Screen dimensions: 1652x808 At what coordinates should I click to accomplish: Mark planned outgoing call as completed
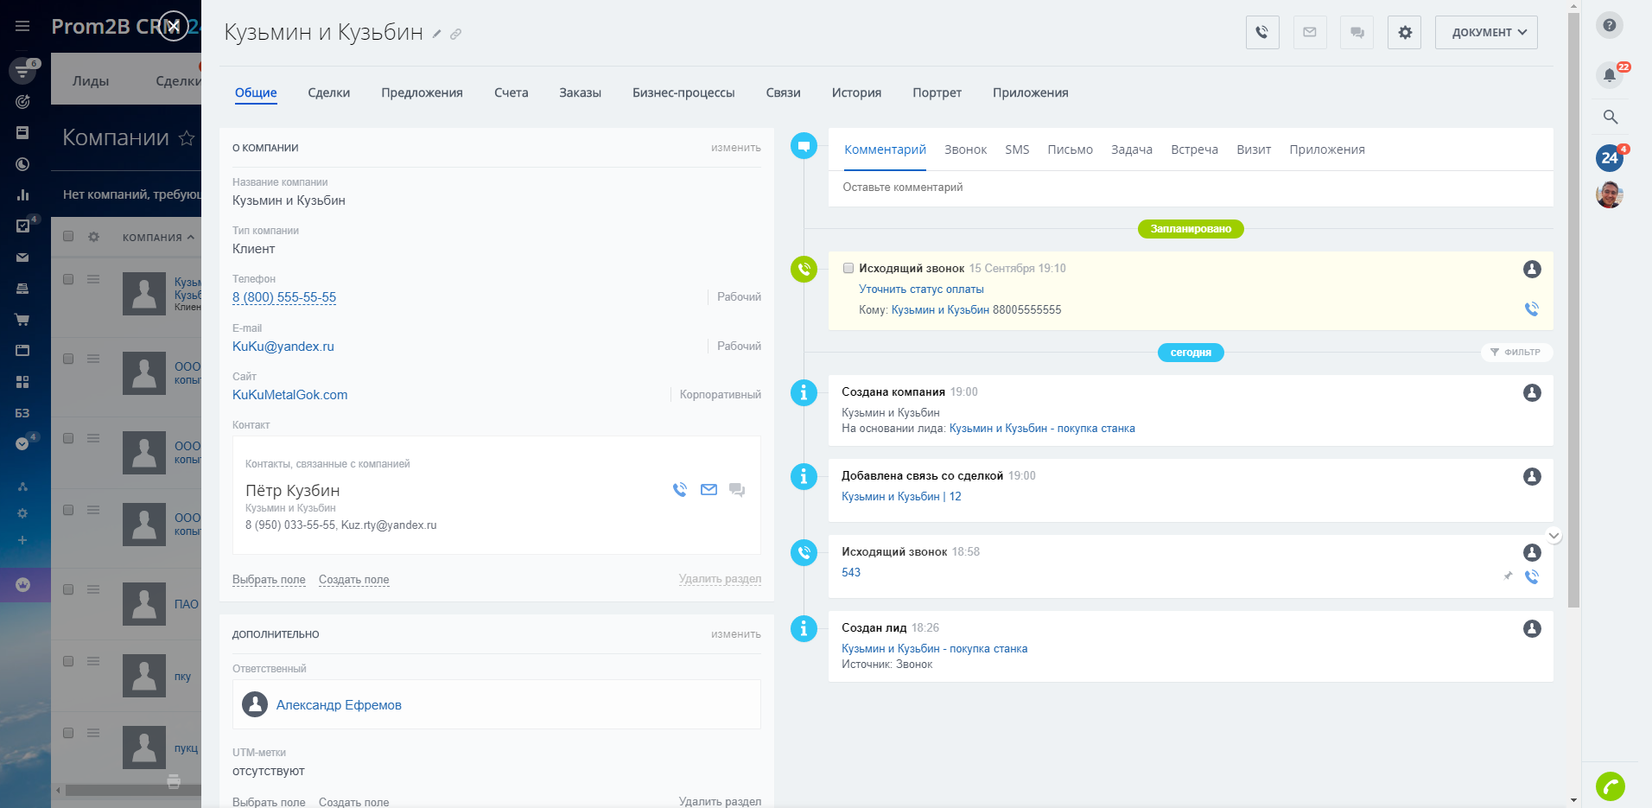point(848,268)
